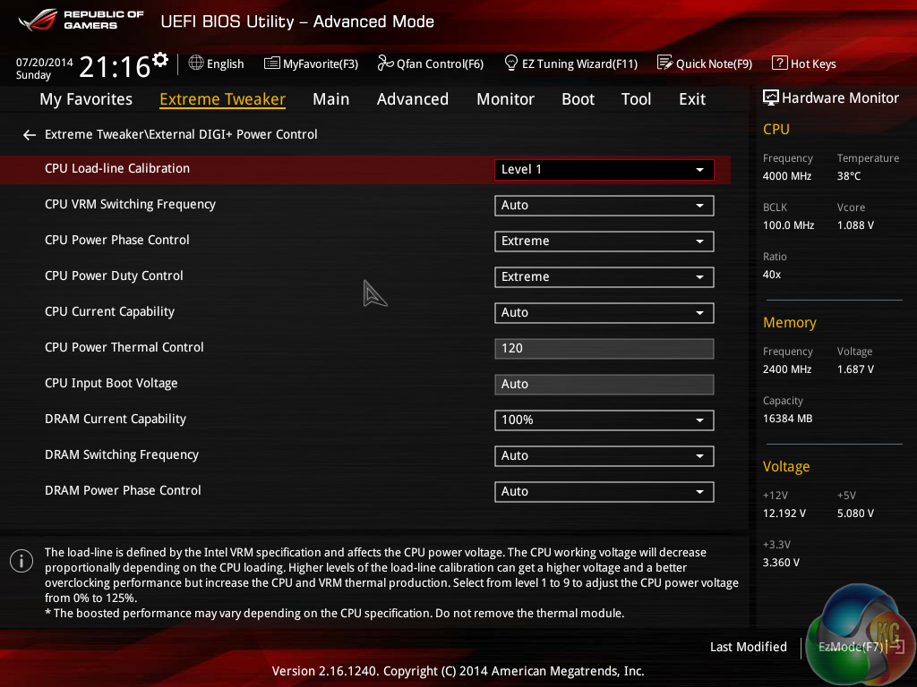Launch EZ Tuning Wizard lightbulb icon

511,63
